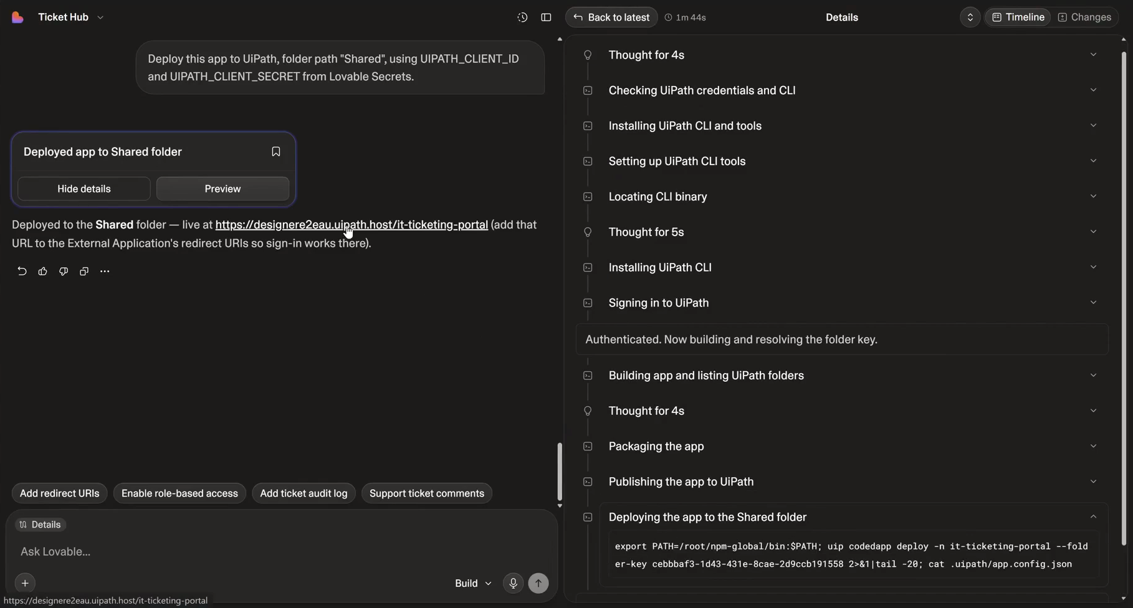
Task: Click terminal icon beside Setting up UiPath CLI tools
Action: (x=588, y=161)
